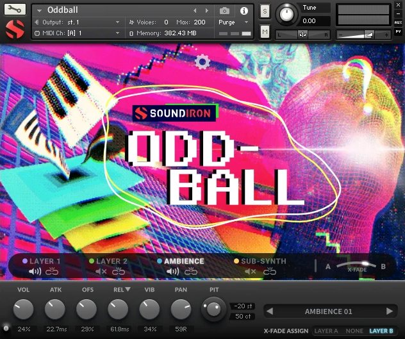Click the X-FADE A/B slider
Viewport: 405px width, 339px height.
pos(356,266)
